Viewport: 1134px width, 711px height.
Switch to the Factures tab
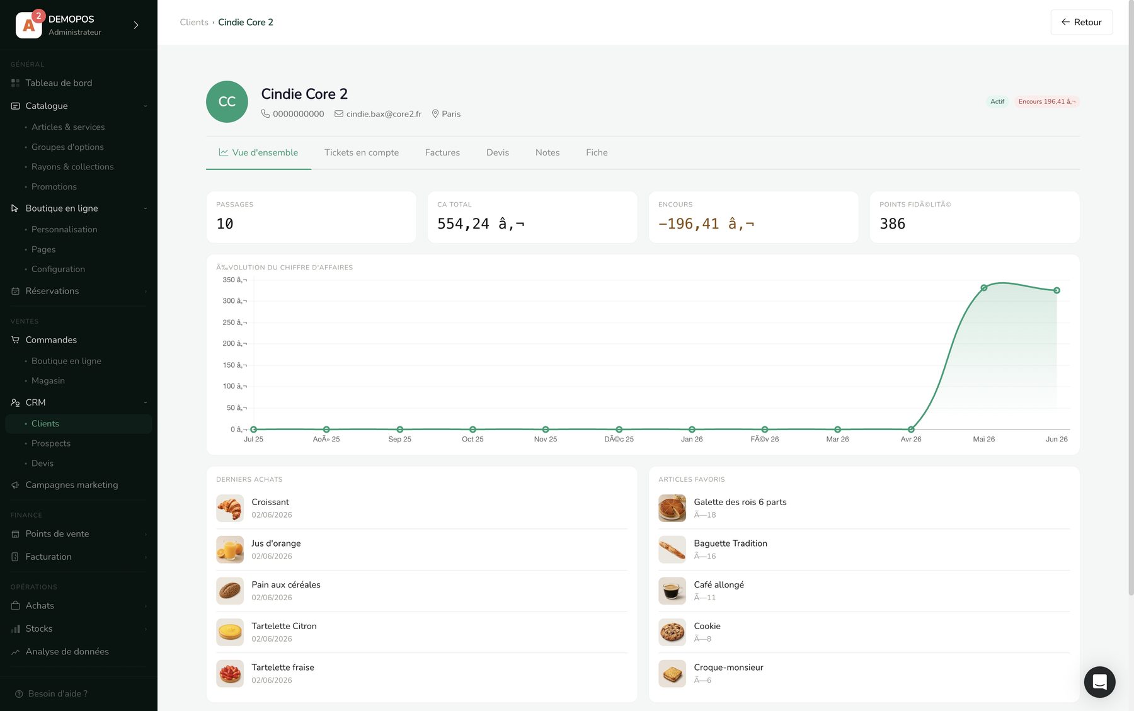(442, 152)
